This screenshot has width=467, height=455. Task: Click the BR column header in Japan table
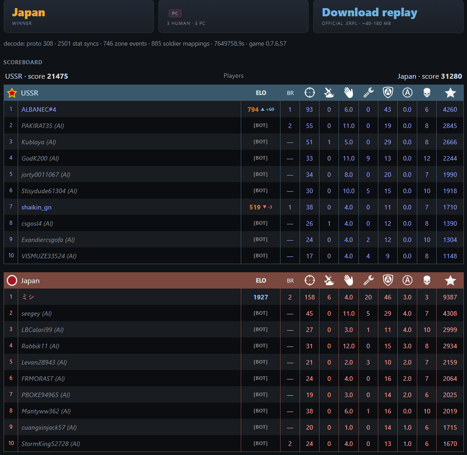(290, 280)
